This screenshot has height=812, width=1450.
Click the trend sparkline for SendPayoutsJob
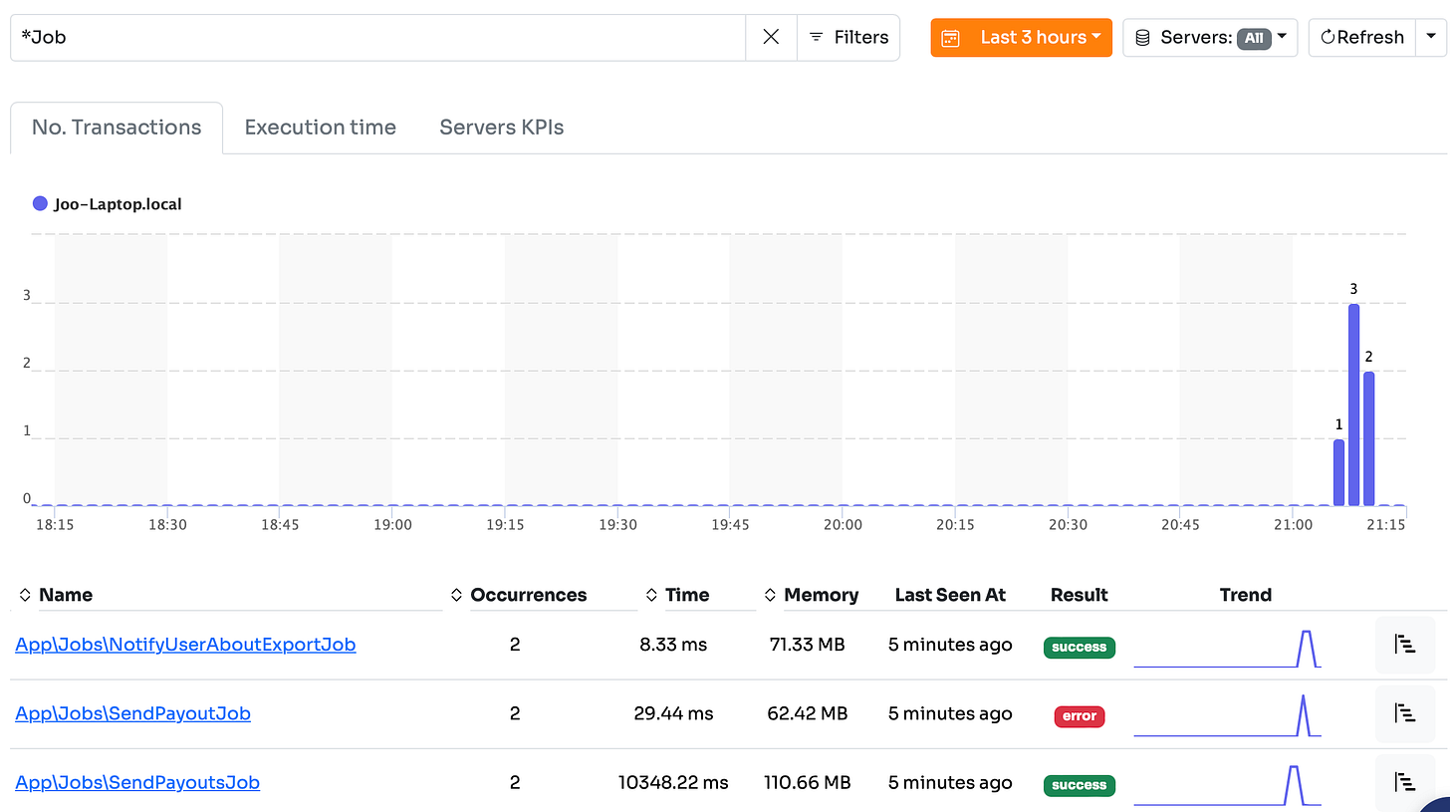pos(1227,785)
